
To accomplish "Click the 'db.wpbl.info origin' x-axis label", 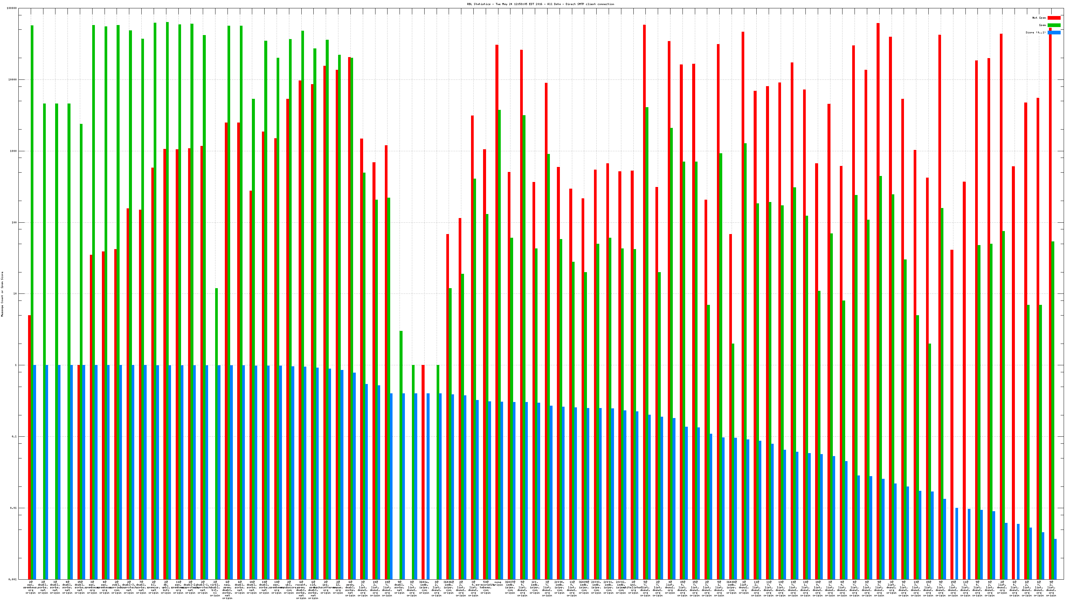I will [166, 587].
